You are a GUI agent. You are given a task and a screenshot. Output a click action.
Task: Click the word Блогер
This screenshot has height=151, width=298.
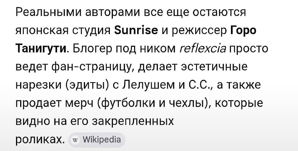coord(93,49)
